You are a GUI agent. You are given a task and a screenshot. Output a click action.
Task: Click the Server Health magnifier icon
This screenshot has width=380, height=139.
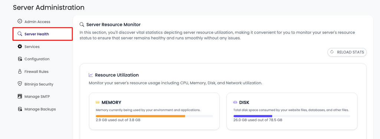click(x=20, y=34)
